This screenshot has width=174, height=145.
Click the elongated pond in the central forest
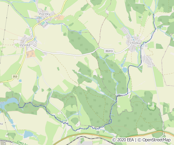pos(112,70)
